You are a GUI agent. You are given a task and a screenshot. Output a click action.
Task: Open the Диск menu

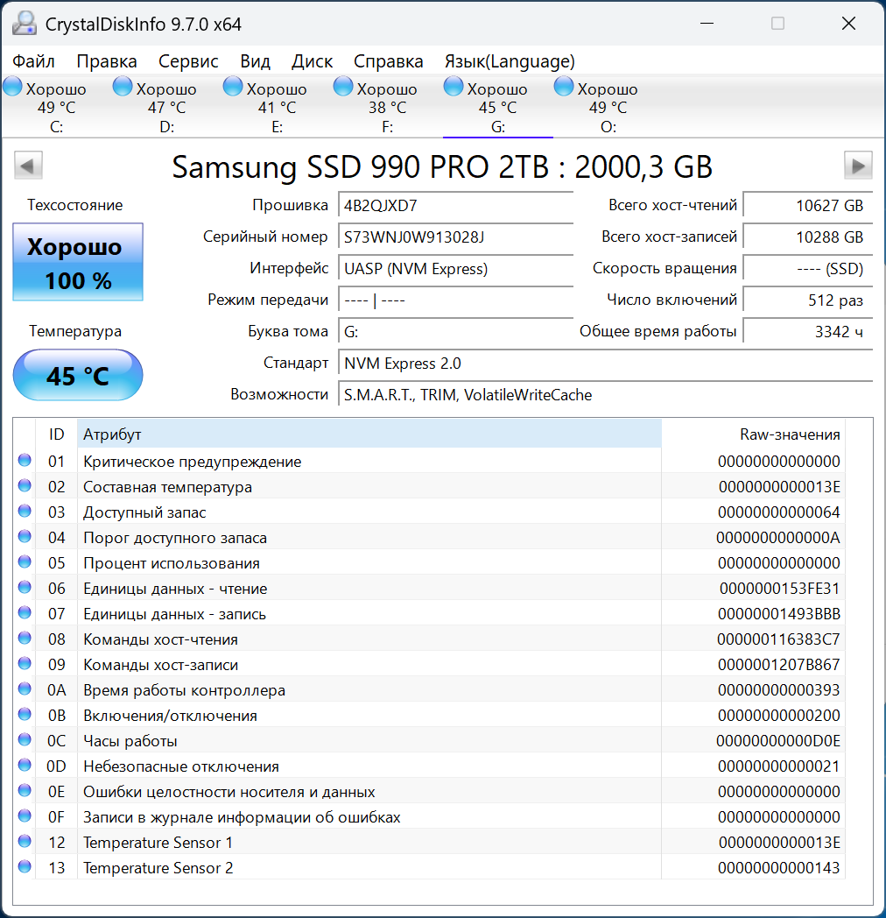point(311,61)
